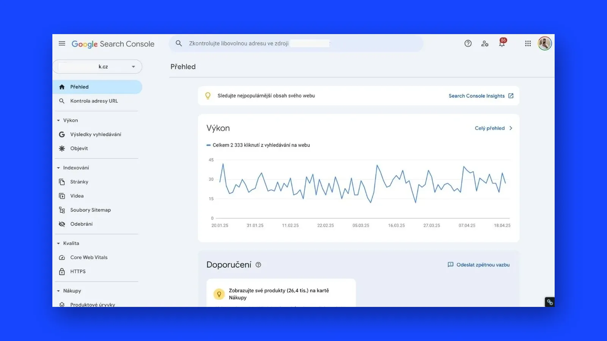Open notifications bell with 86 badge

tap(502, 43)
